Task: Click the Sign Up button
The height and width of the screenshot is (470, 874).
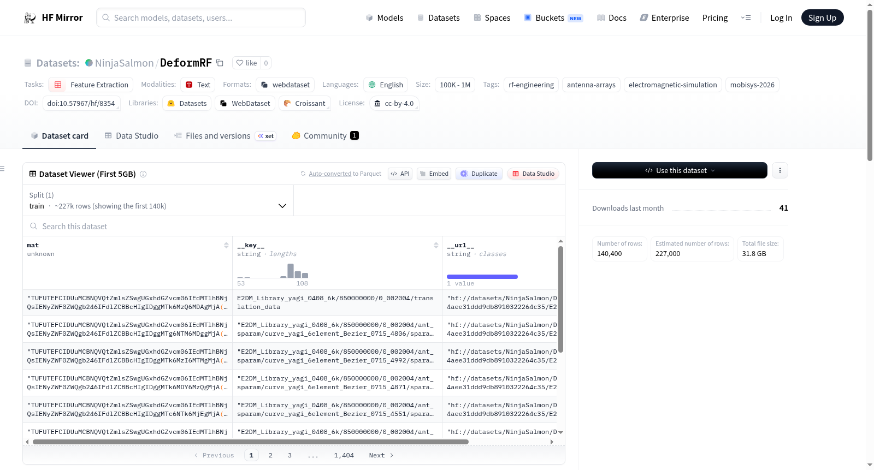Action: pos(822,18)
